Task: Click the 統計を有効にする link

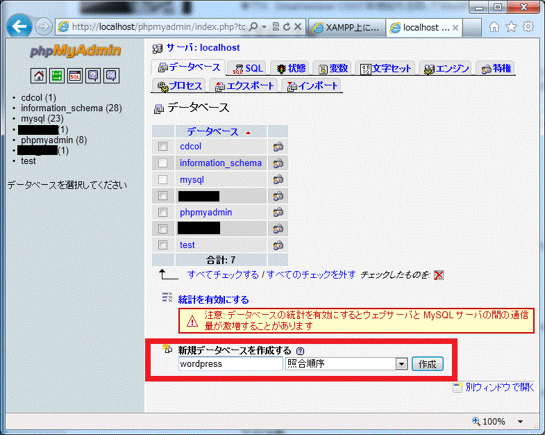Action: (x=213, y=299)
